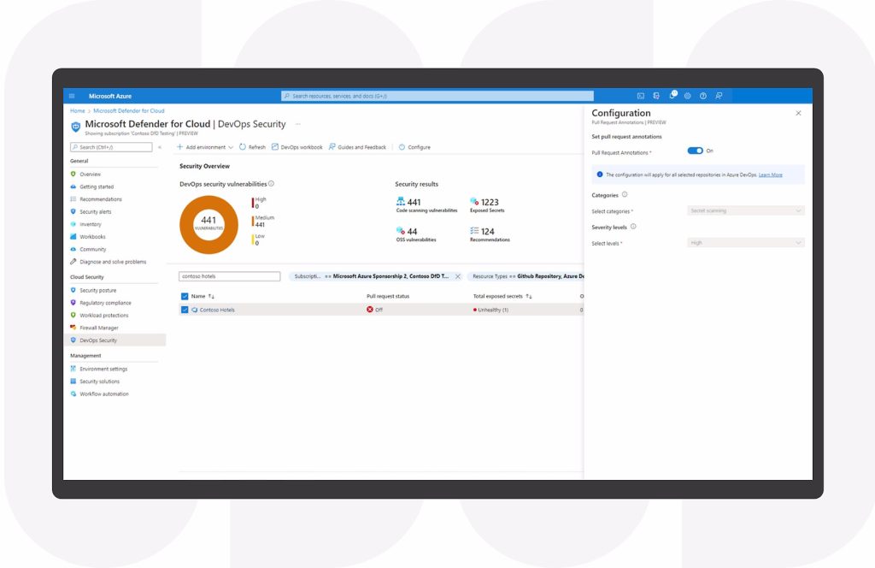Open DevOps Security in the sidebar
This screenshot has width=875, height=568.
[x=101, y=340]
